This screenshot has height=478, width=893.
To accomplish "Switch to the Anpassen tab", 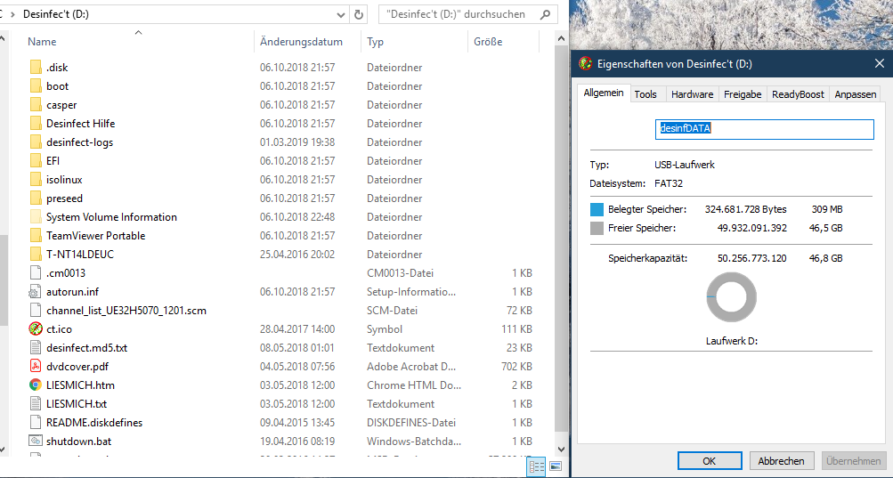I will [856, 94].
